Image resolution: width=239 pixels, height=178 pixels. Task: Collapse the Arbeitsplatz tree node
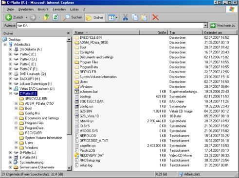pyautogui.click(x=5, y=44)
